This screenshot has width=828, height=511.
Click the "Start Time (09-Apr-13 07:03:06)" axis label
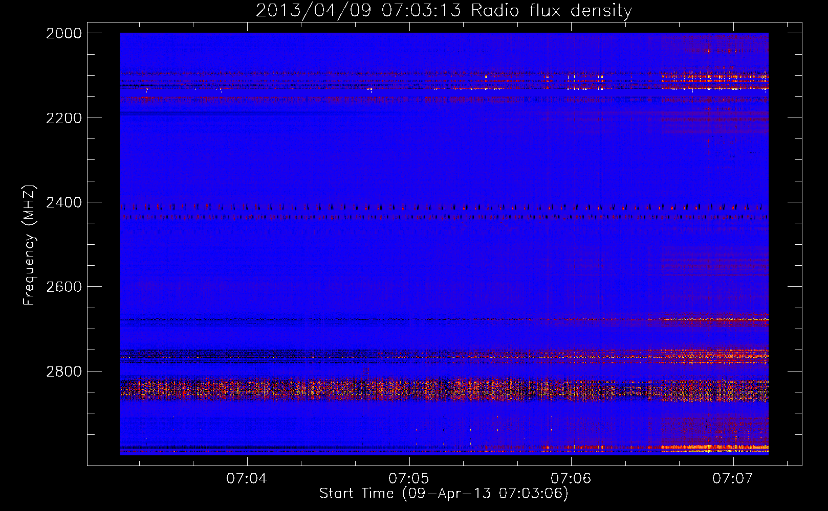[x=444, y=494]
